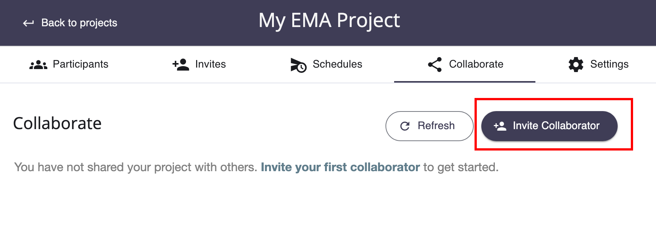Click the My EMA Project title

point(329,21)
